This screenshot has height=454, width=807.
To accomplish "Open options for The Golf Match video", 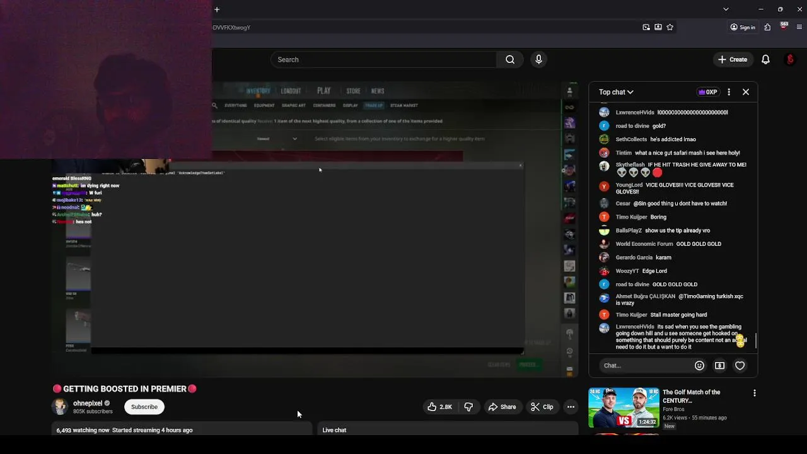I will [x=754, y=393].
